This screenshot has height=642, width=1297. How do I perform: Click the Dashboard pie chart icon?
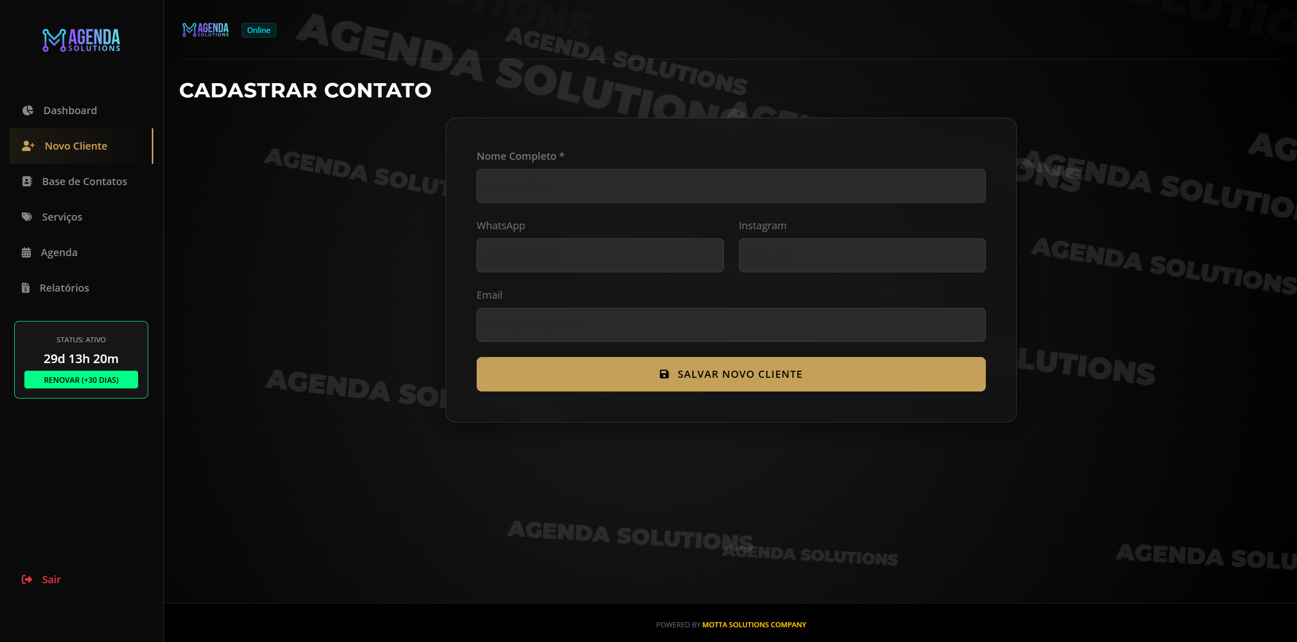tap(28, 111)
